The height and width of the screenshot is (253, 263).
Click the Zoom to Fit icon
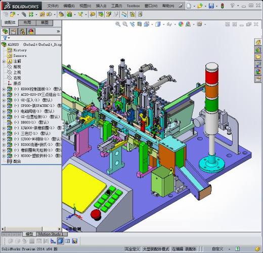[118, 24]
